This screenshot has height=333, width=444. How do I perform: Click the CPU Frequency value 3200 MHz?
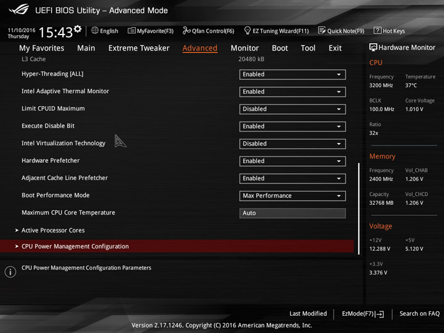click(381, 85)
